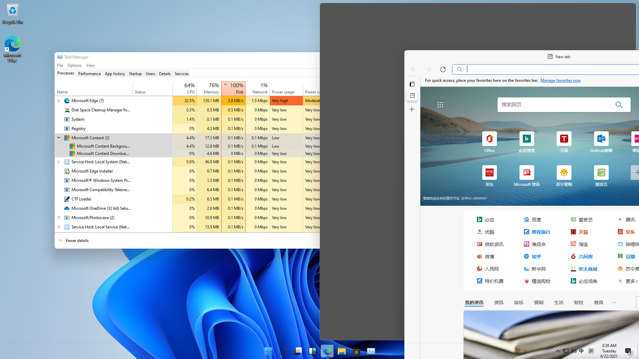
Task: Click Edge back navigation arrow
Action: pos(413,69)
